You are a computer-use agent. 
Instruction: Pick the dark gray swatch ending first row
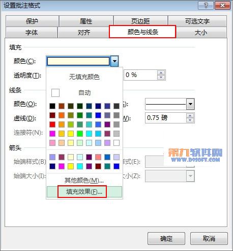[x=116, y=106]
